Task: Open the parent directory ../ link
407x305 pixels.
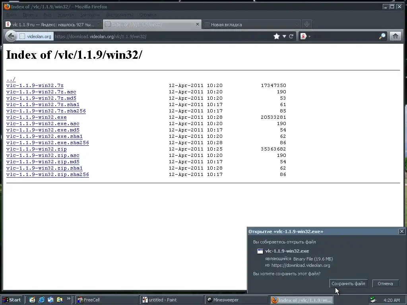Action: (x=11, y=79)
